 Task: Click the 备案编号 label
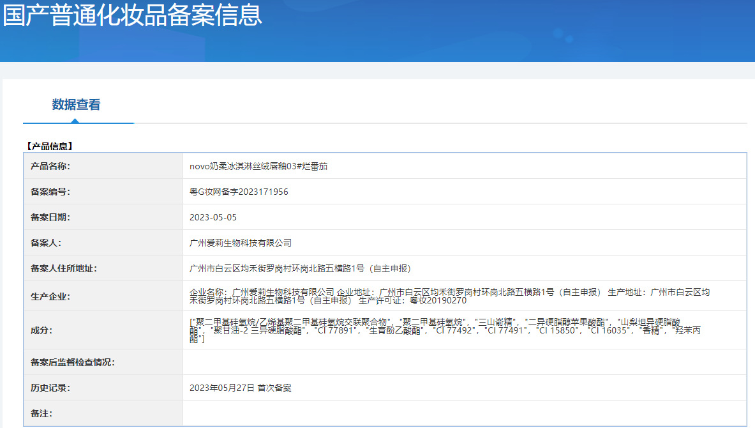(x=50, y=192)
